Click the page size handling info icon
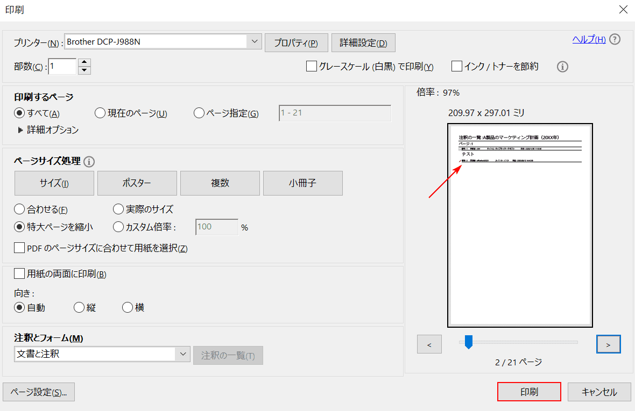 89,162
